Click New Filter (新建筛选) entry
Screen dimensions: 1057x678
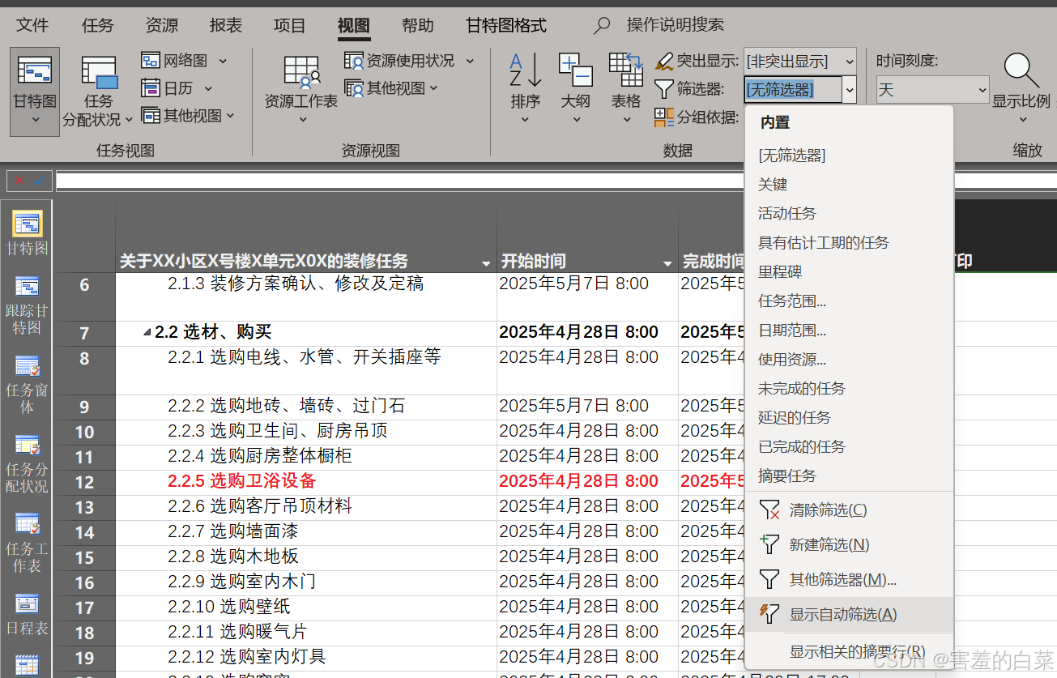click(849, 545)
